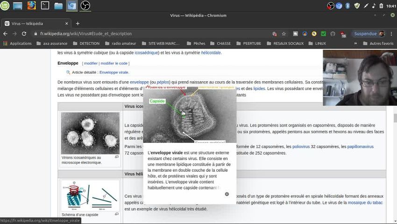
Task: Click the green checkmark extension icon
Action: coord(323,34)
